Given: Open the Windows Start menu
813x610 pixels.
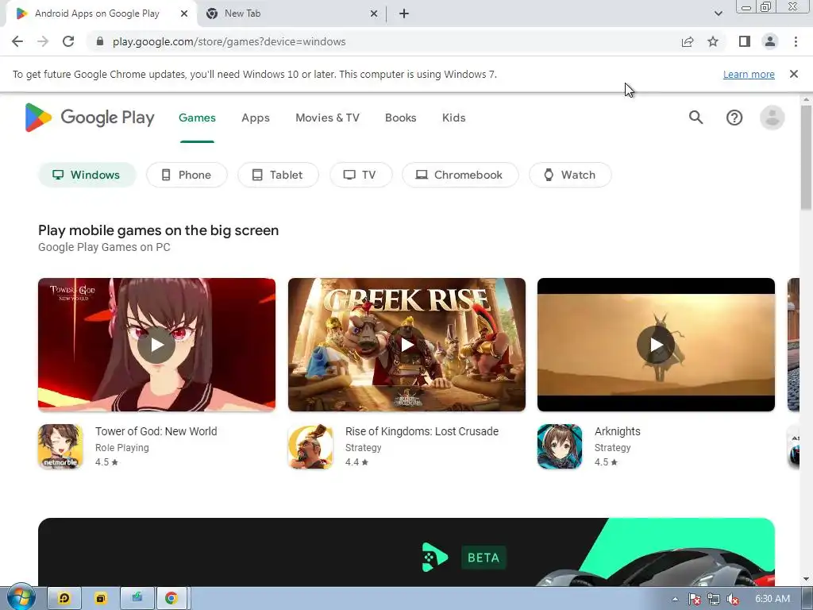Looking at the screenshot, I should coord(21,598).
